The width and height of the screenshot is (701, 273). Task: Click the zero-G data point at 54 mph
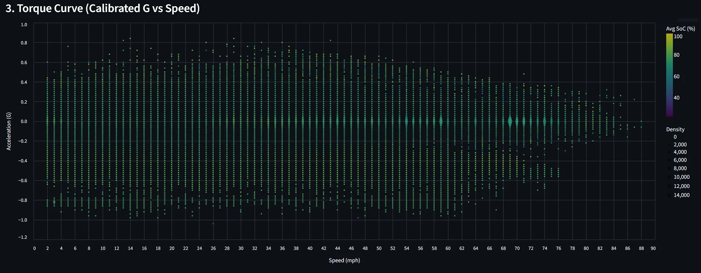click(406, 121)
